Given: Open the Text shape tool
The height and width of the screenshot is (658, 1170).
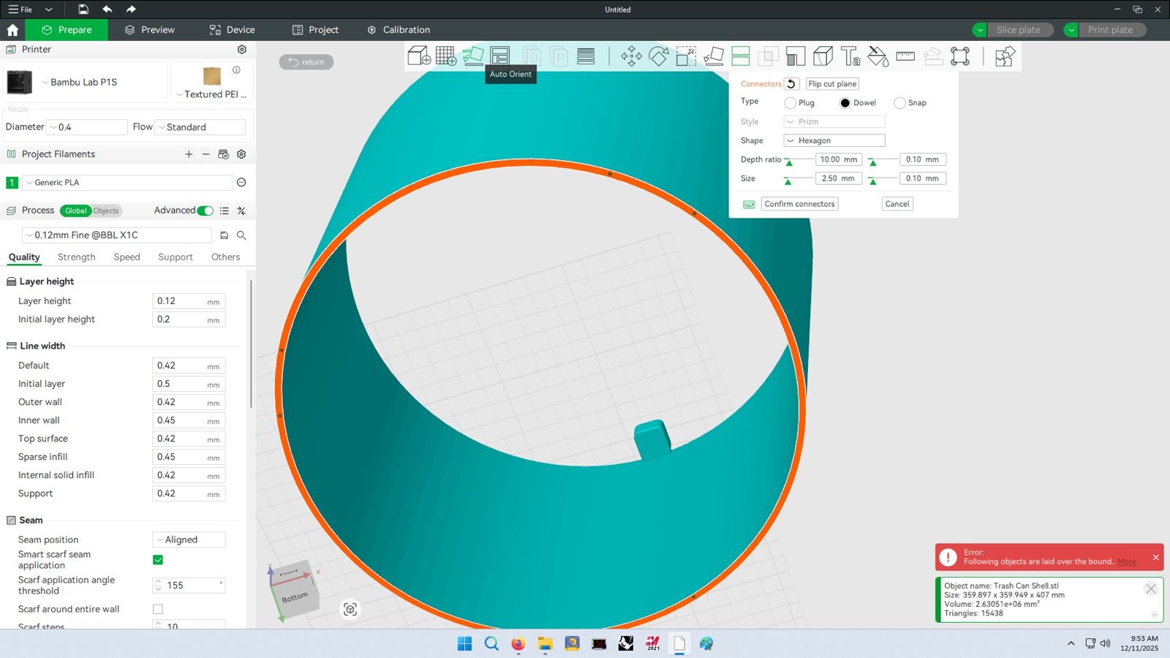Looking at the screenshot, I should (850, 56).
